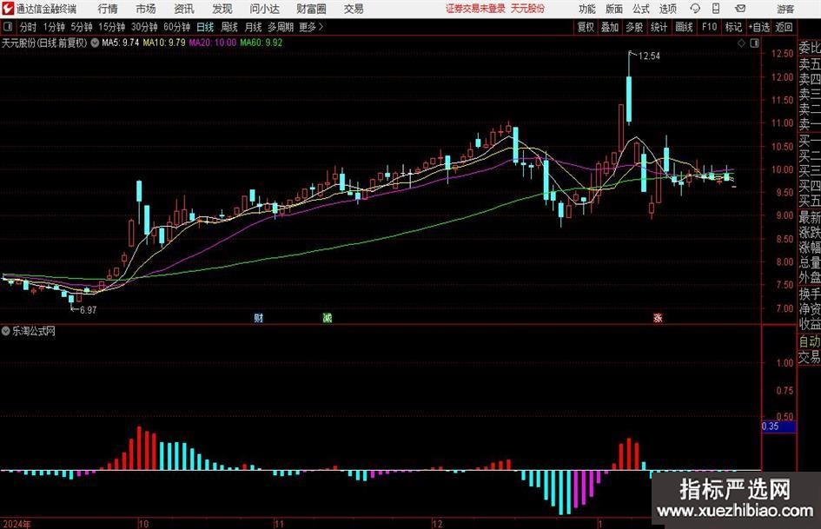821x529 pixels.
Task: Click the MA20: 10.00 indicator value
Action: point(213,43)
